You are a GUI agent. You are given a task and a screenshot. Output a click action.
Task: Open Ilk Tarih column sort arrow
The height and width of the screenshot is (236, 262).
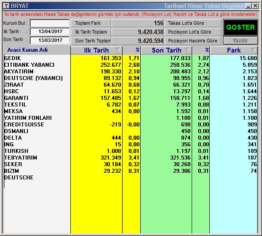(x=118, y=50)
